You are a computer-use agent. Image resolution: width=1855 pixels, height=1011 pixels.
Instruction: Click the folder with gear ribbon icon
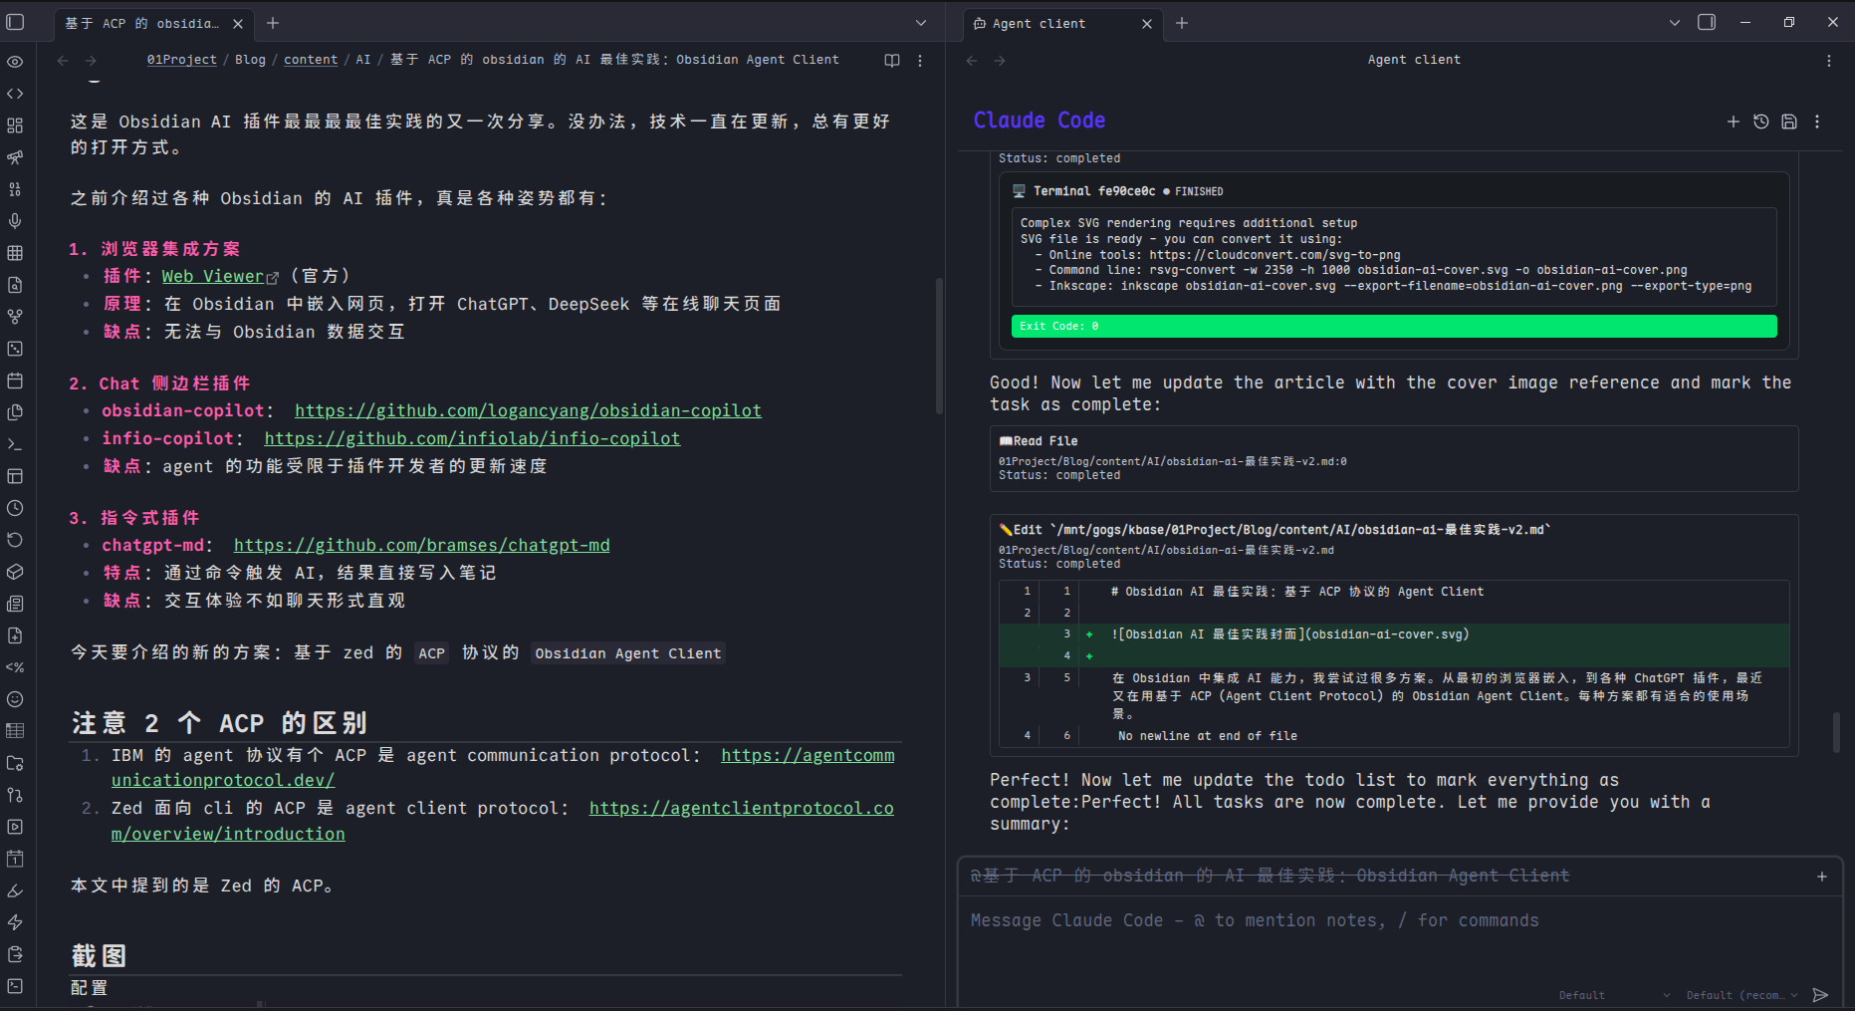click(x=15, y=763)
